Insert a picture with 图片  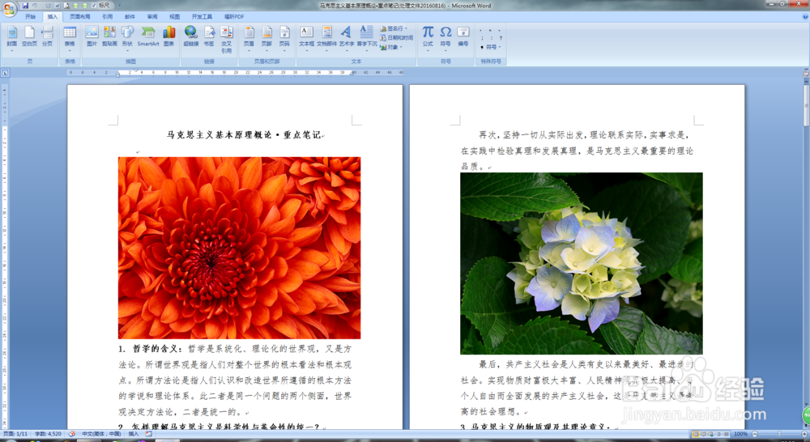[92, 36]
